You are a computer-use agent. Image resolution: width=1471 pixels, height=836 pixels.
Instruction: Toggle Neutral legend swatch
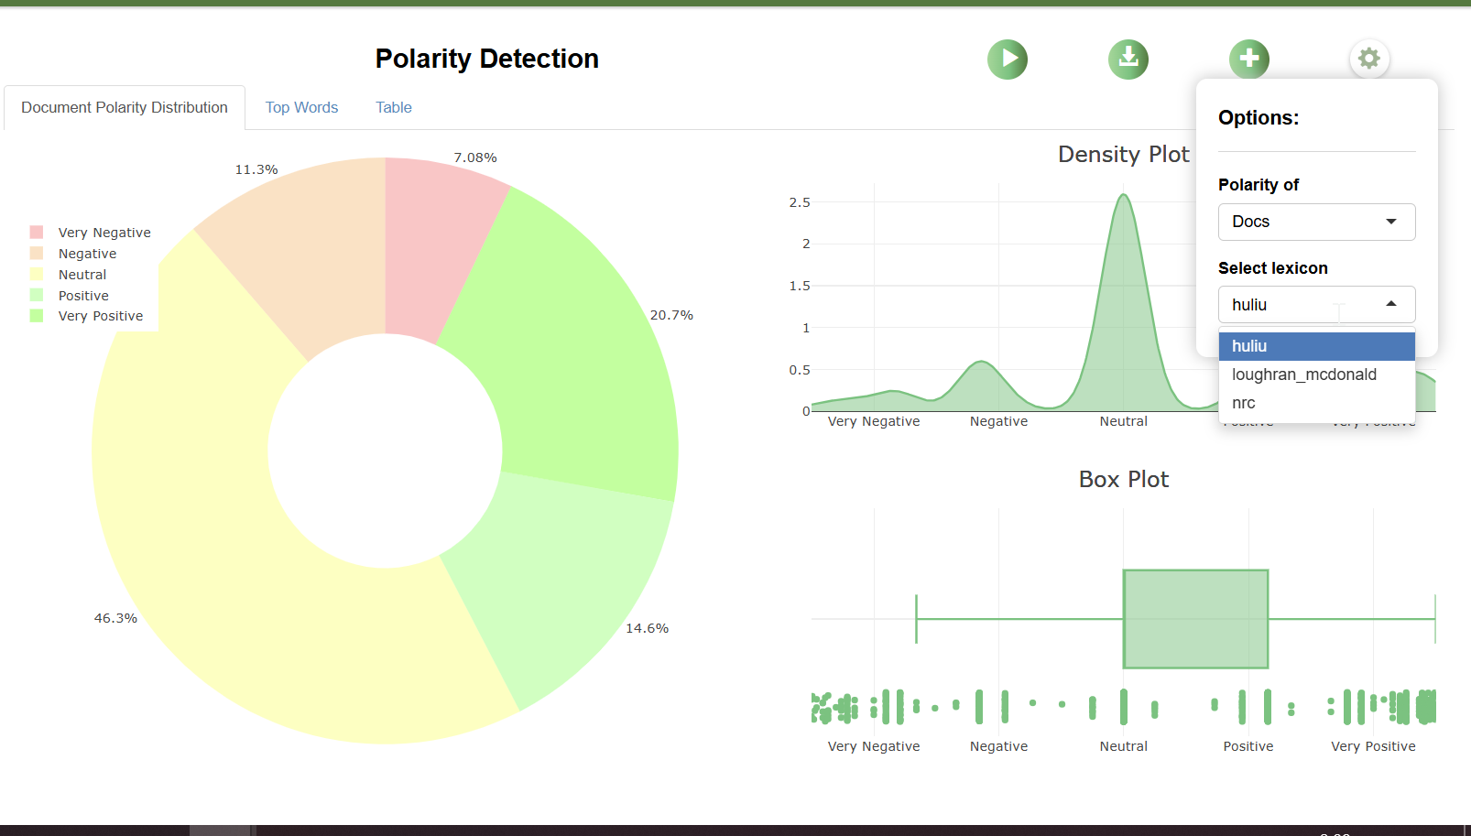(x=37, y=275)
